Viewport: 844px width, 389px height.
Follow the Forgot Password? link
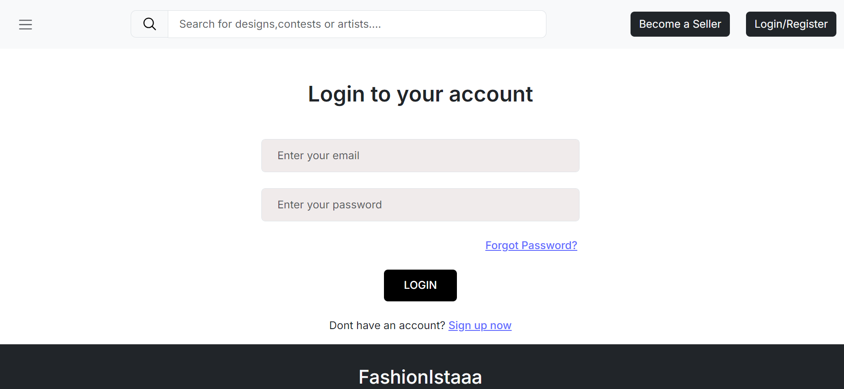[x=531, y=245]
